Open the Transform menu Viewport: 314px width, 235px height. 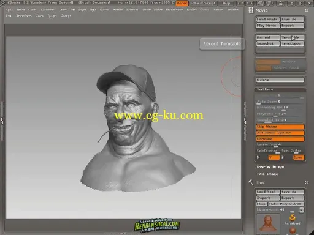pos(24,16)
